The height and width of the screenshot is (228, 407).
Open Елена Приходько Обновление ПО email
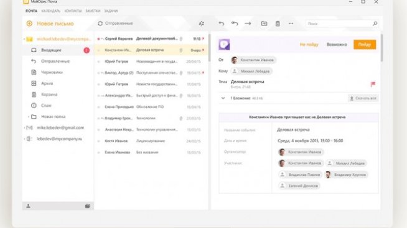[x=151, y=107]
